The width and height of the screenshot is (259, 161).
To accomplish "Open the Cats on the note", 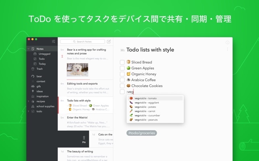I will click(x=101, y=139).
